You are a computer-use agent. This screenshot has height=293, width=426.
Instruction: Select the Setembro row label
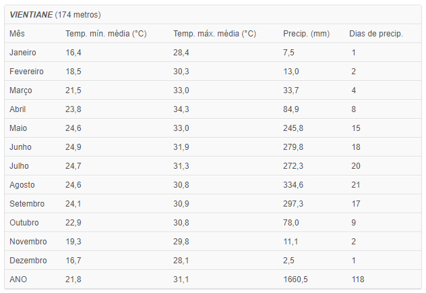click(27, 203)
